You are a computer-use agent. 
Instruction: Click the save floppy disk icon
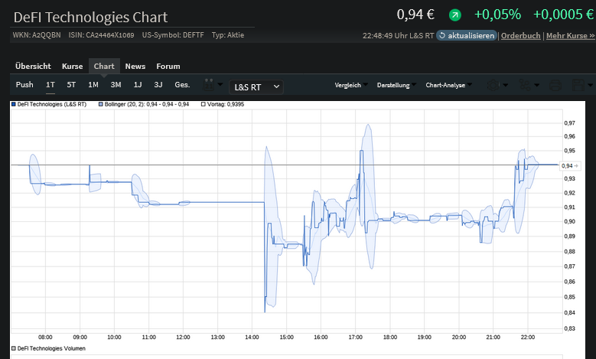578,86
